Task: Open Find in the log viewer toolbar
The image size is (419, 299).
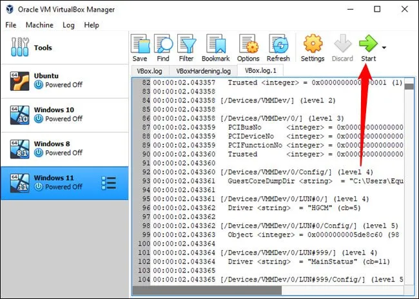Action: pos(163,46)
